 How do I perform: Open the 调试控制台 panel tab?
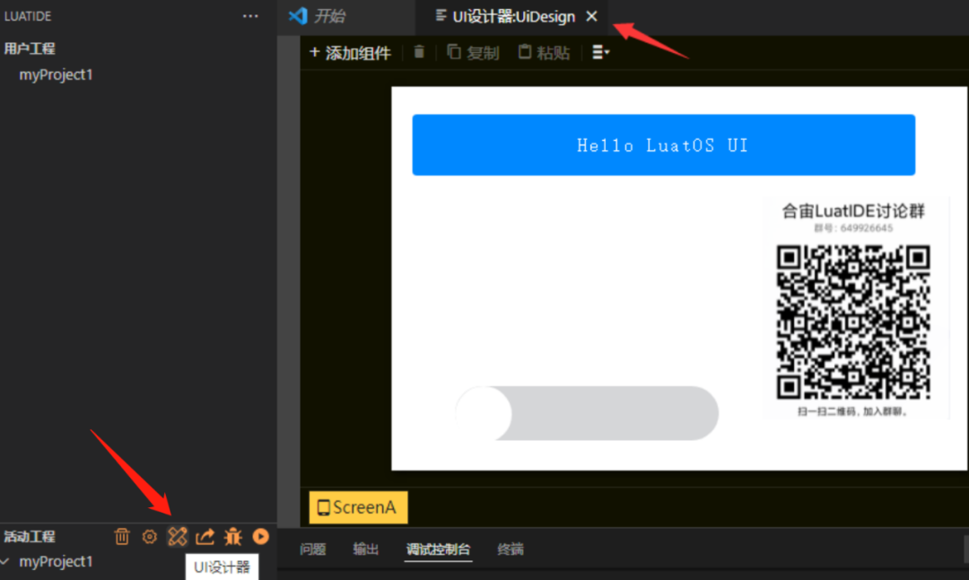[x=438, y=549]
